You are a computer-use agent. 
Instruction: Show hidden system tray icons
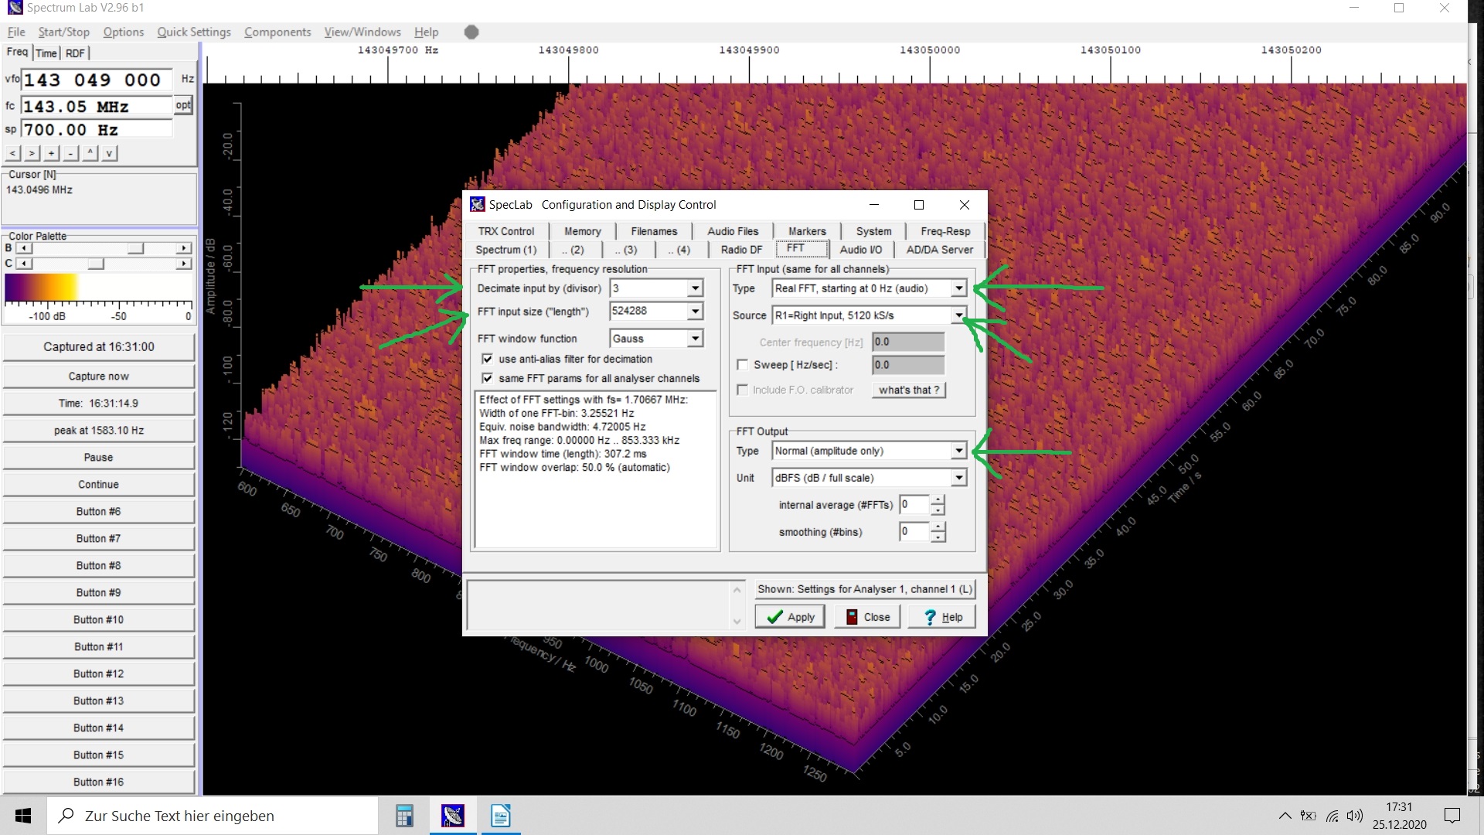(x=1285, y=816)
